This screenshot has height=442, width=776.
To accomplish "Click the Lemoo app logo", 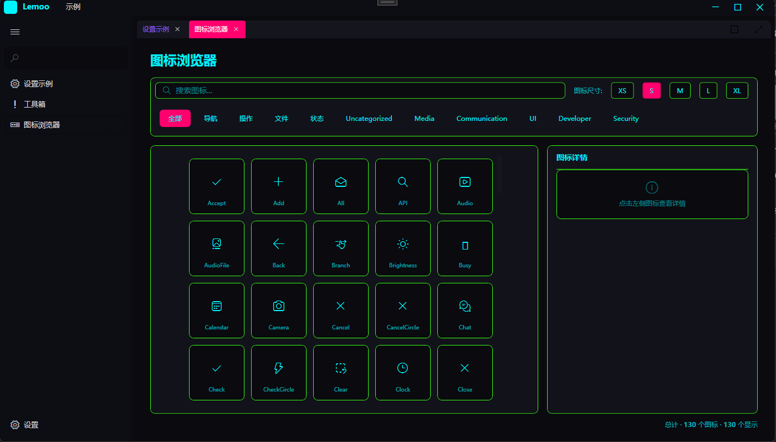I will tap(11, 7).
